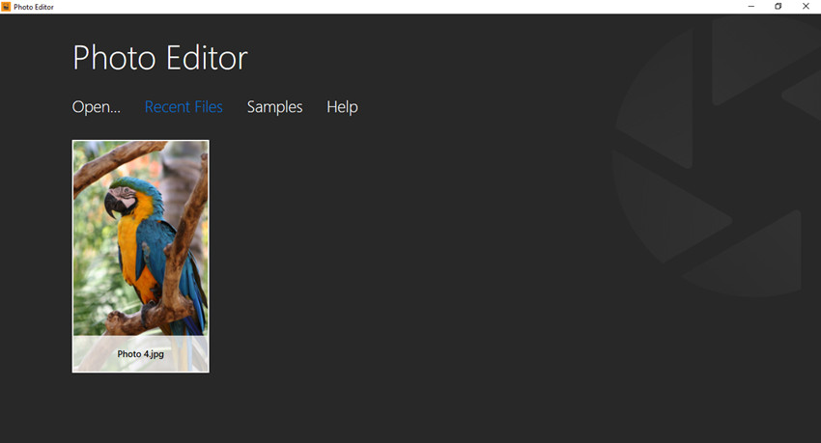This screenshot has width=821, height=443.
Task: Open the Help section
Action: tap(342, 107)
